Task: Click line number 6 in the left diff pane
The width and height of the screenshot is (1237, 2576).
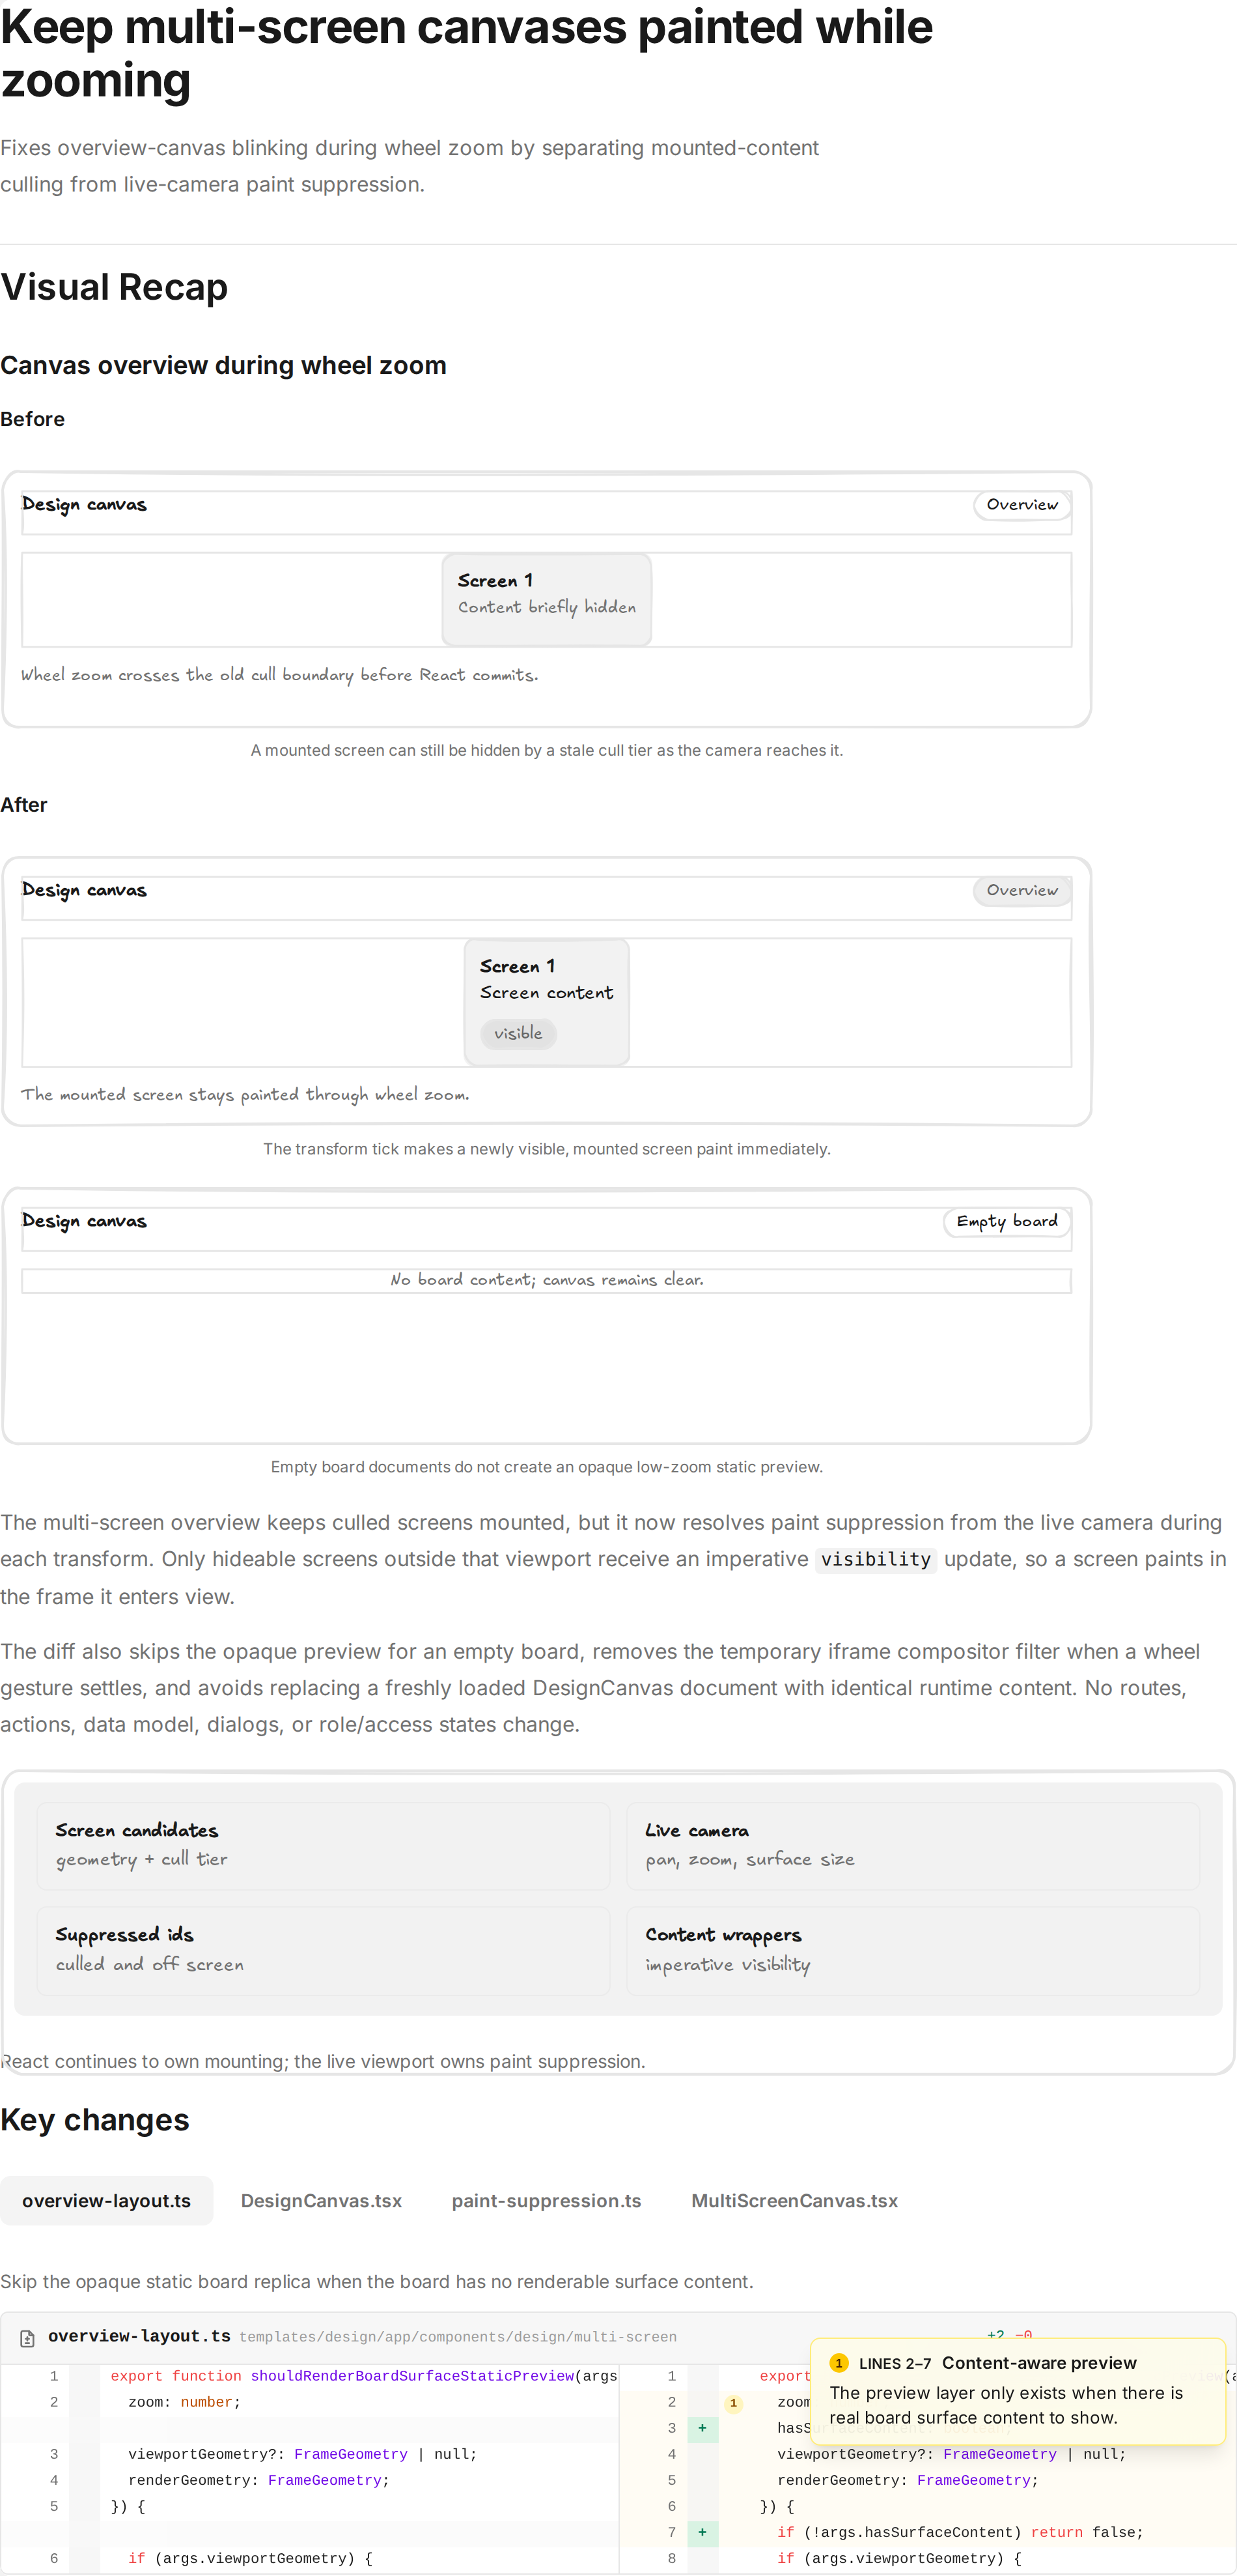Action: 54,2558
